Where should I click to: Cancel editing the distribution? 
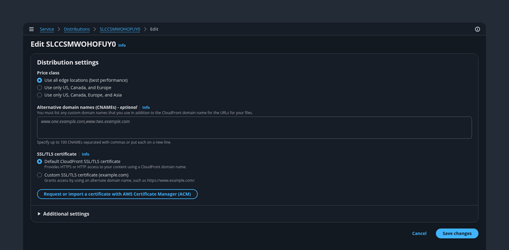[x=419, y=234]
